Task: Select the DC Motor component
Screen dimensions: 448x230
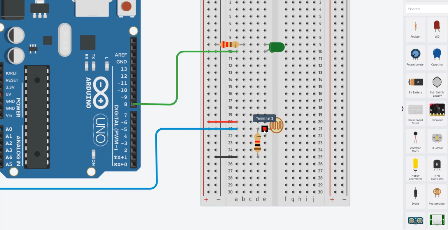Action: [x=437, y=139]
